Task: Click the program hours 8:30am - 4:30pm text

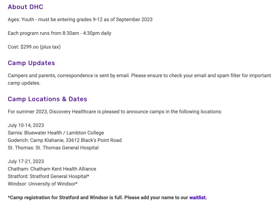Action: tap(59, 33)
